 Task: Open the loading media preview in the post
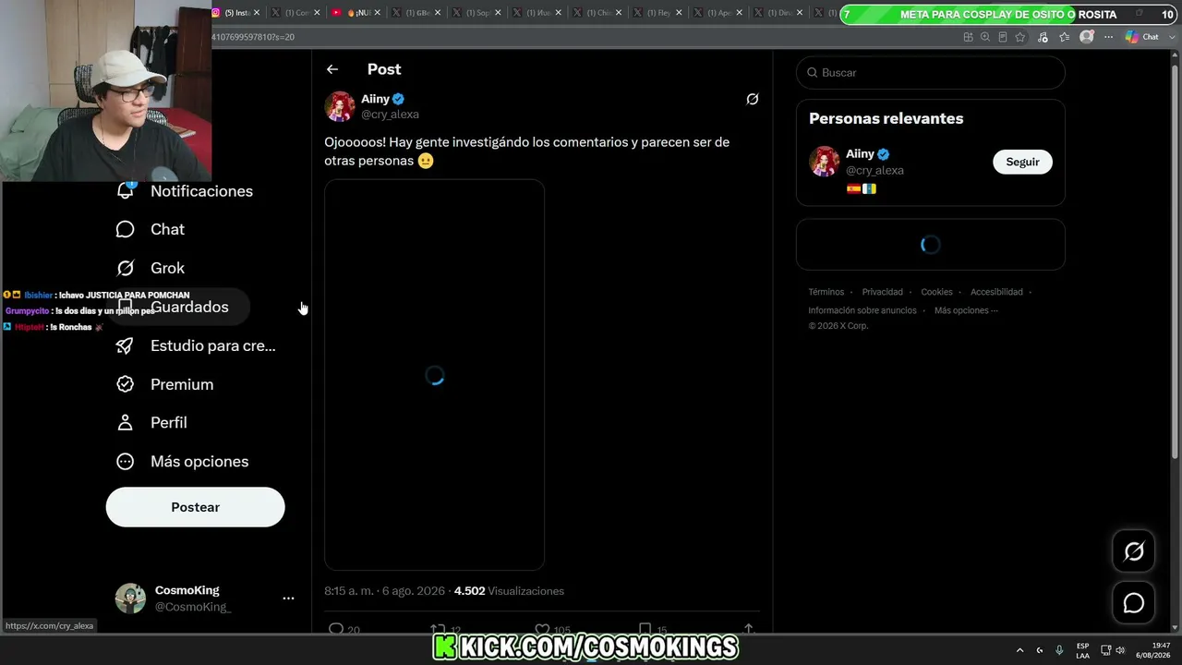(434, 375)
